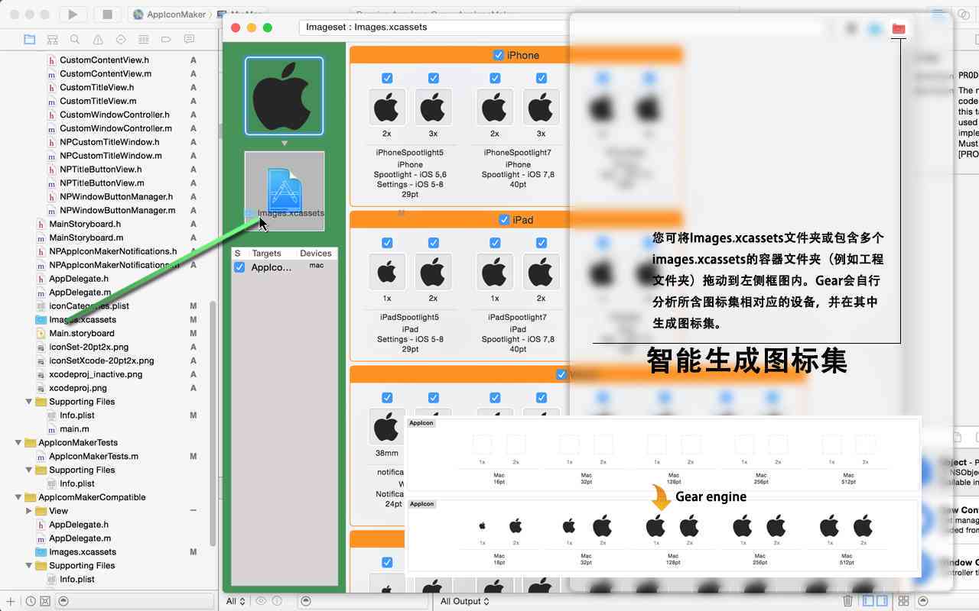Image resolution: width=979 pixels, height=611 pixels.
Task: Open the test navigator in Xcode
Action: [x=121, y=39]
